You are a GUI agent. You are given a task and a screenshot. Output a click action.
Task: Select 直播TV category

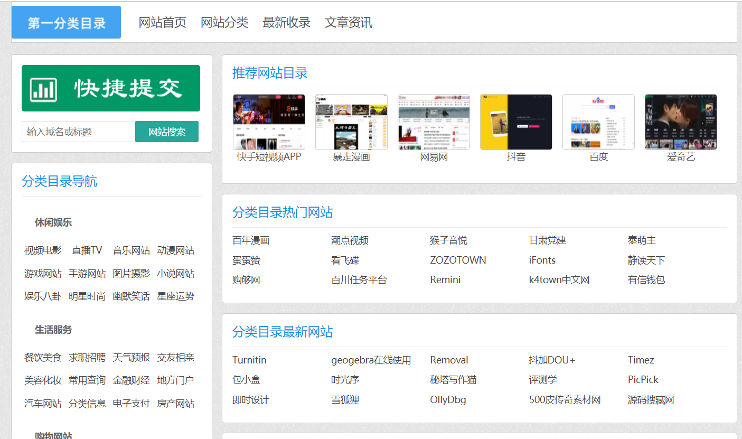[x=87, y=250]
